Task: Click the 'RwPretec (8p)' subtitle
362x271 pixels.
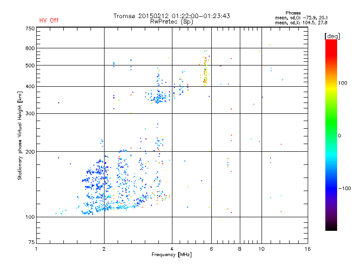Action: [171, 22]
